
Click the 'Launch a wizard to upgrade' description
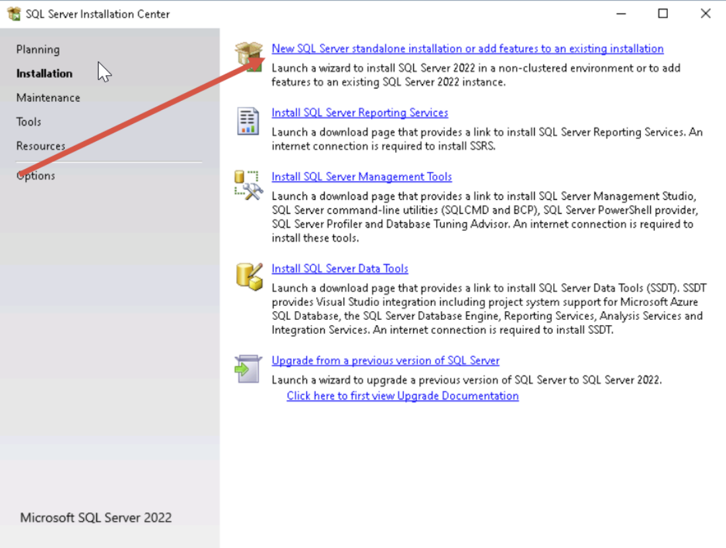point(467,380)
